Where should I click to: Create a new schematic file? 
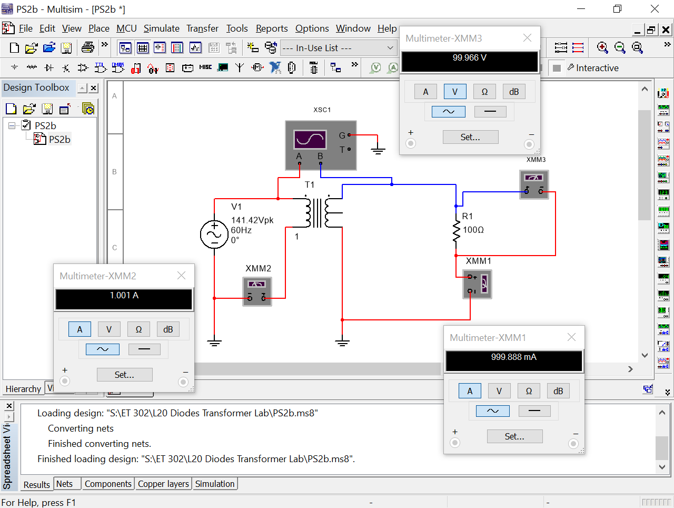[14, 47]
